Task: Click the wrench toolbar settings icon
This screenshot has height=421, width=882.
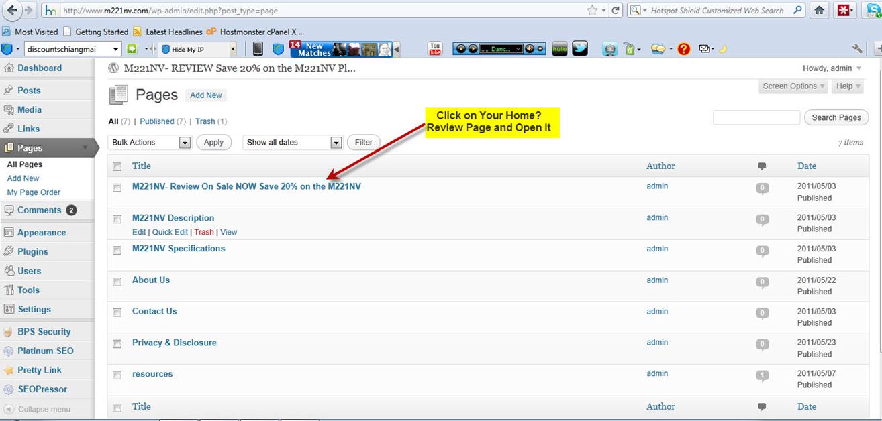Action: pyautogui.click(x=857, y=49)
